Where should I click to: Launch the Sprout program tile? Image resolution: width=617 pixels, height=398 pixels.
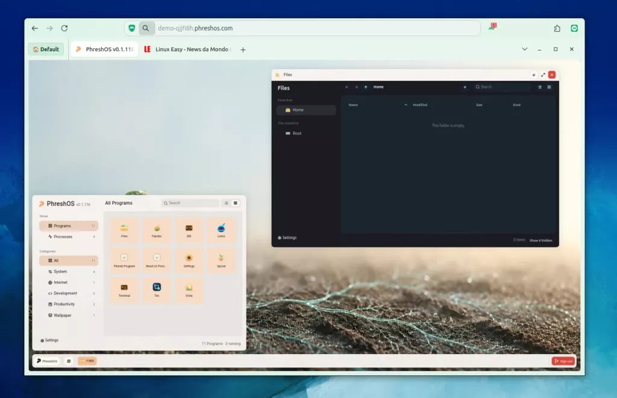221,260
